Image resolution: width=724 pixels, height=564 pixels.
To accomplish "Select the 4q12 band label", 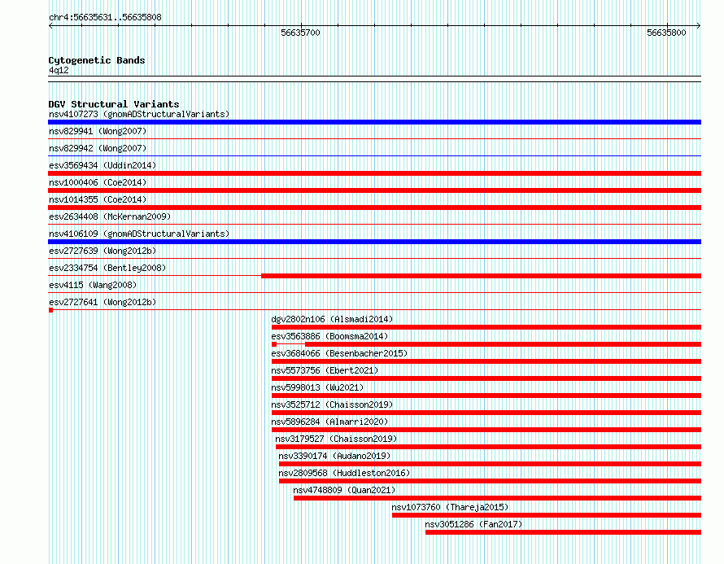I will [x=59, y=70].
